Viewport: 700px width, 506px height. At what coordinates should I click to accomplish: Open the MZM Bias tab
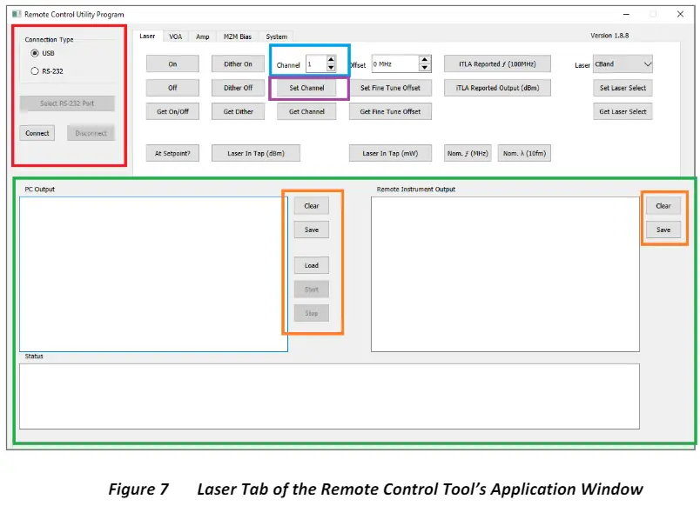[x=238, y=37]
